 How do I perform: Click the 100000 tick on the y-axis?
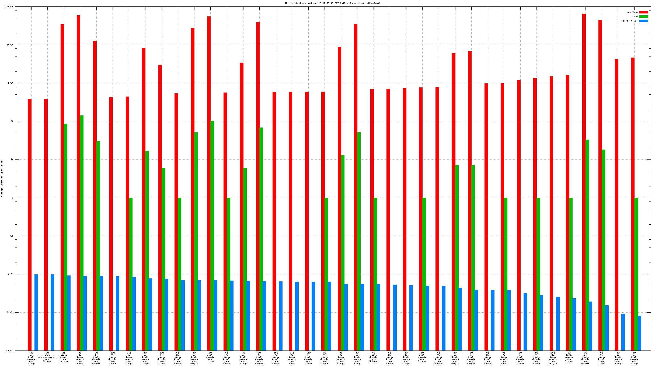(9, 7)
